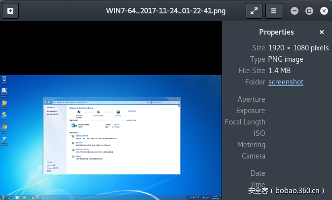Select the Chrome icon in the pictured taskbar
Screen dimensions: 332x200
pyautogui.click(x=32, y=197)
